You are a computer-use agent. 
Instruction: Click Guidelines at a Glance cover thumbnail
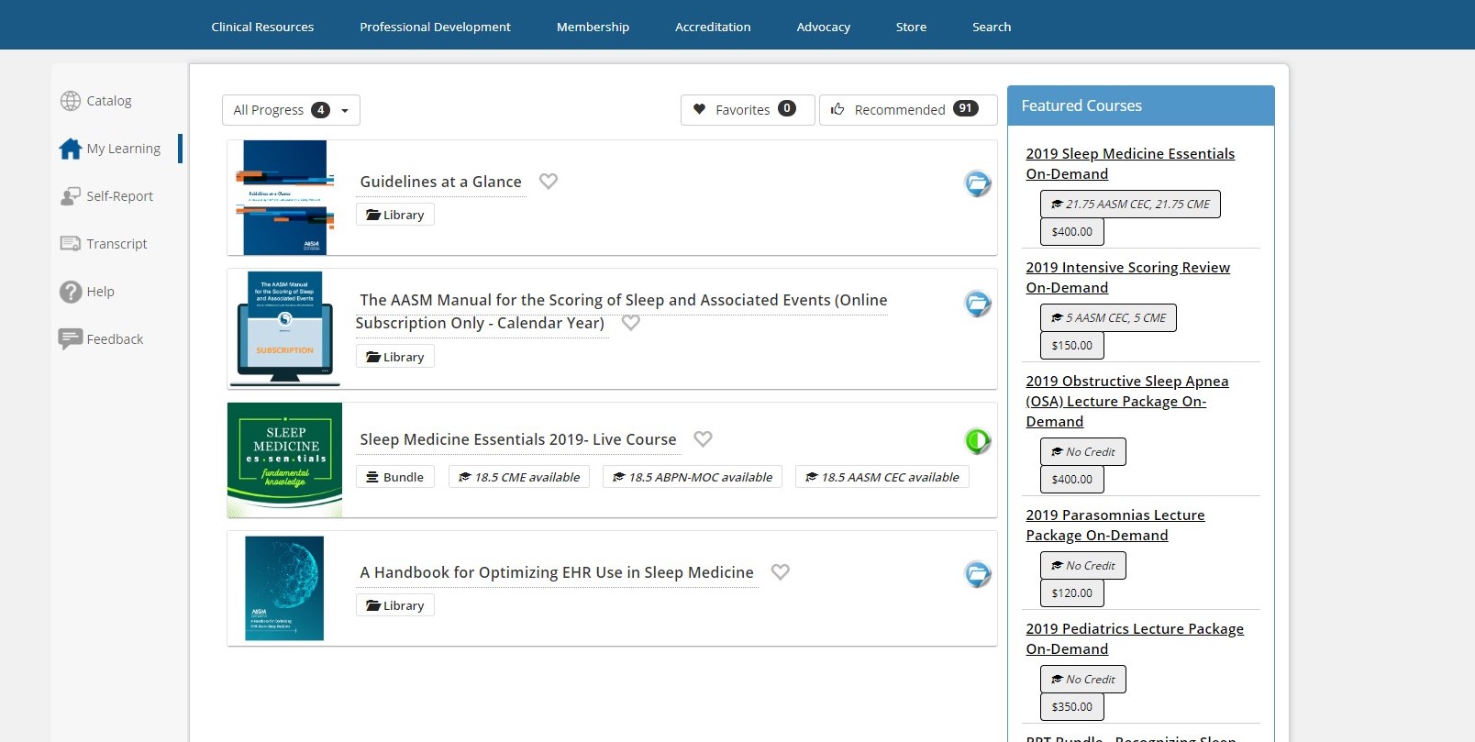(285, 197)
